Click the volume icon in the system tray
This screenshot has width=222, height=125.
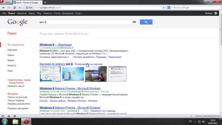pyautogui.click(x=204, y=122)
